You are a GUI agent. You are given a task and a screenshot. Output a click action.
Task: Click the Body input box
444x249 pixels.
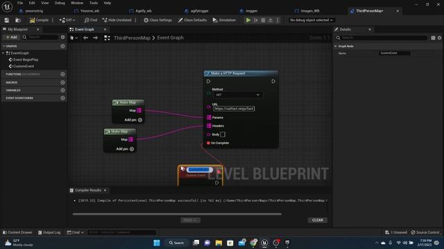(223, 134)
